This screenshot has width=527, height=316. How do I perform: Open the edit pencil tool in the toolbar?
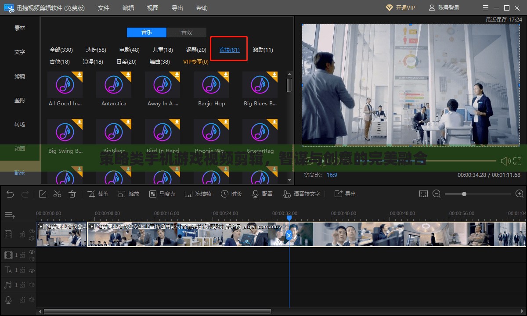coord(43,194)
